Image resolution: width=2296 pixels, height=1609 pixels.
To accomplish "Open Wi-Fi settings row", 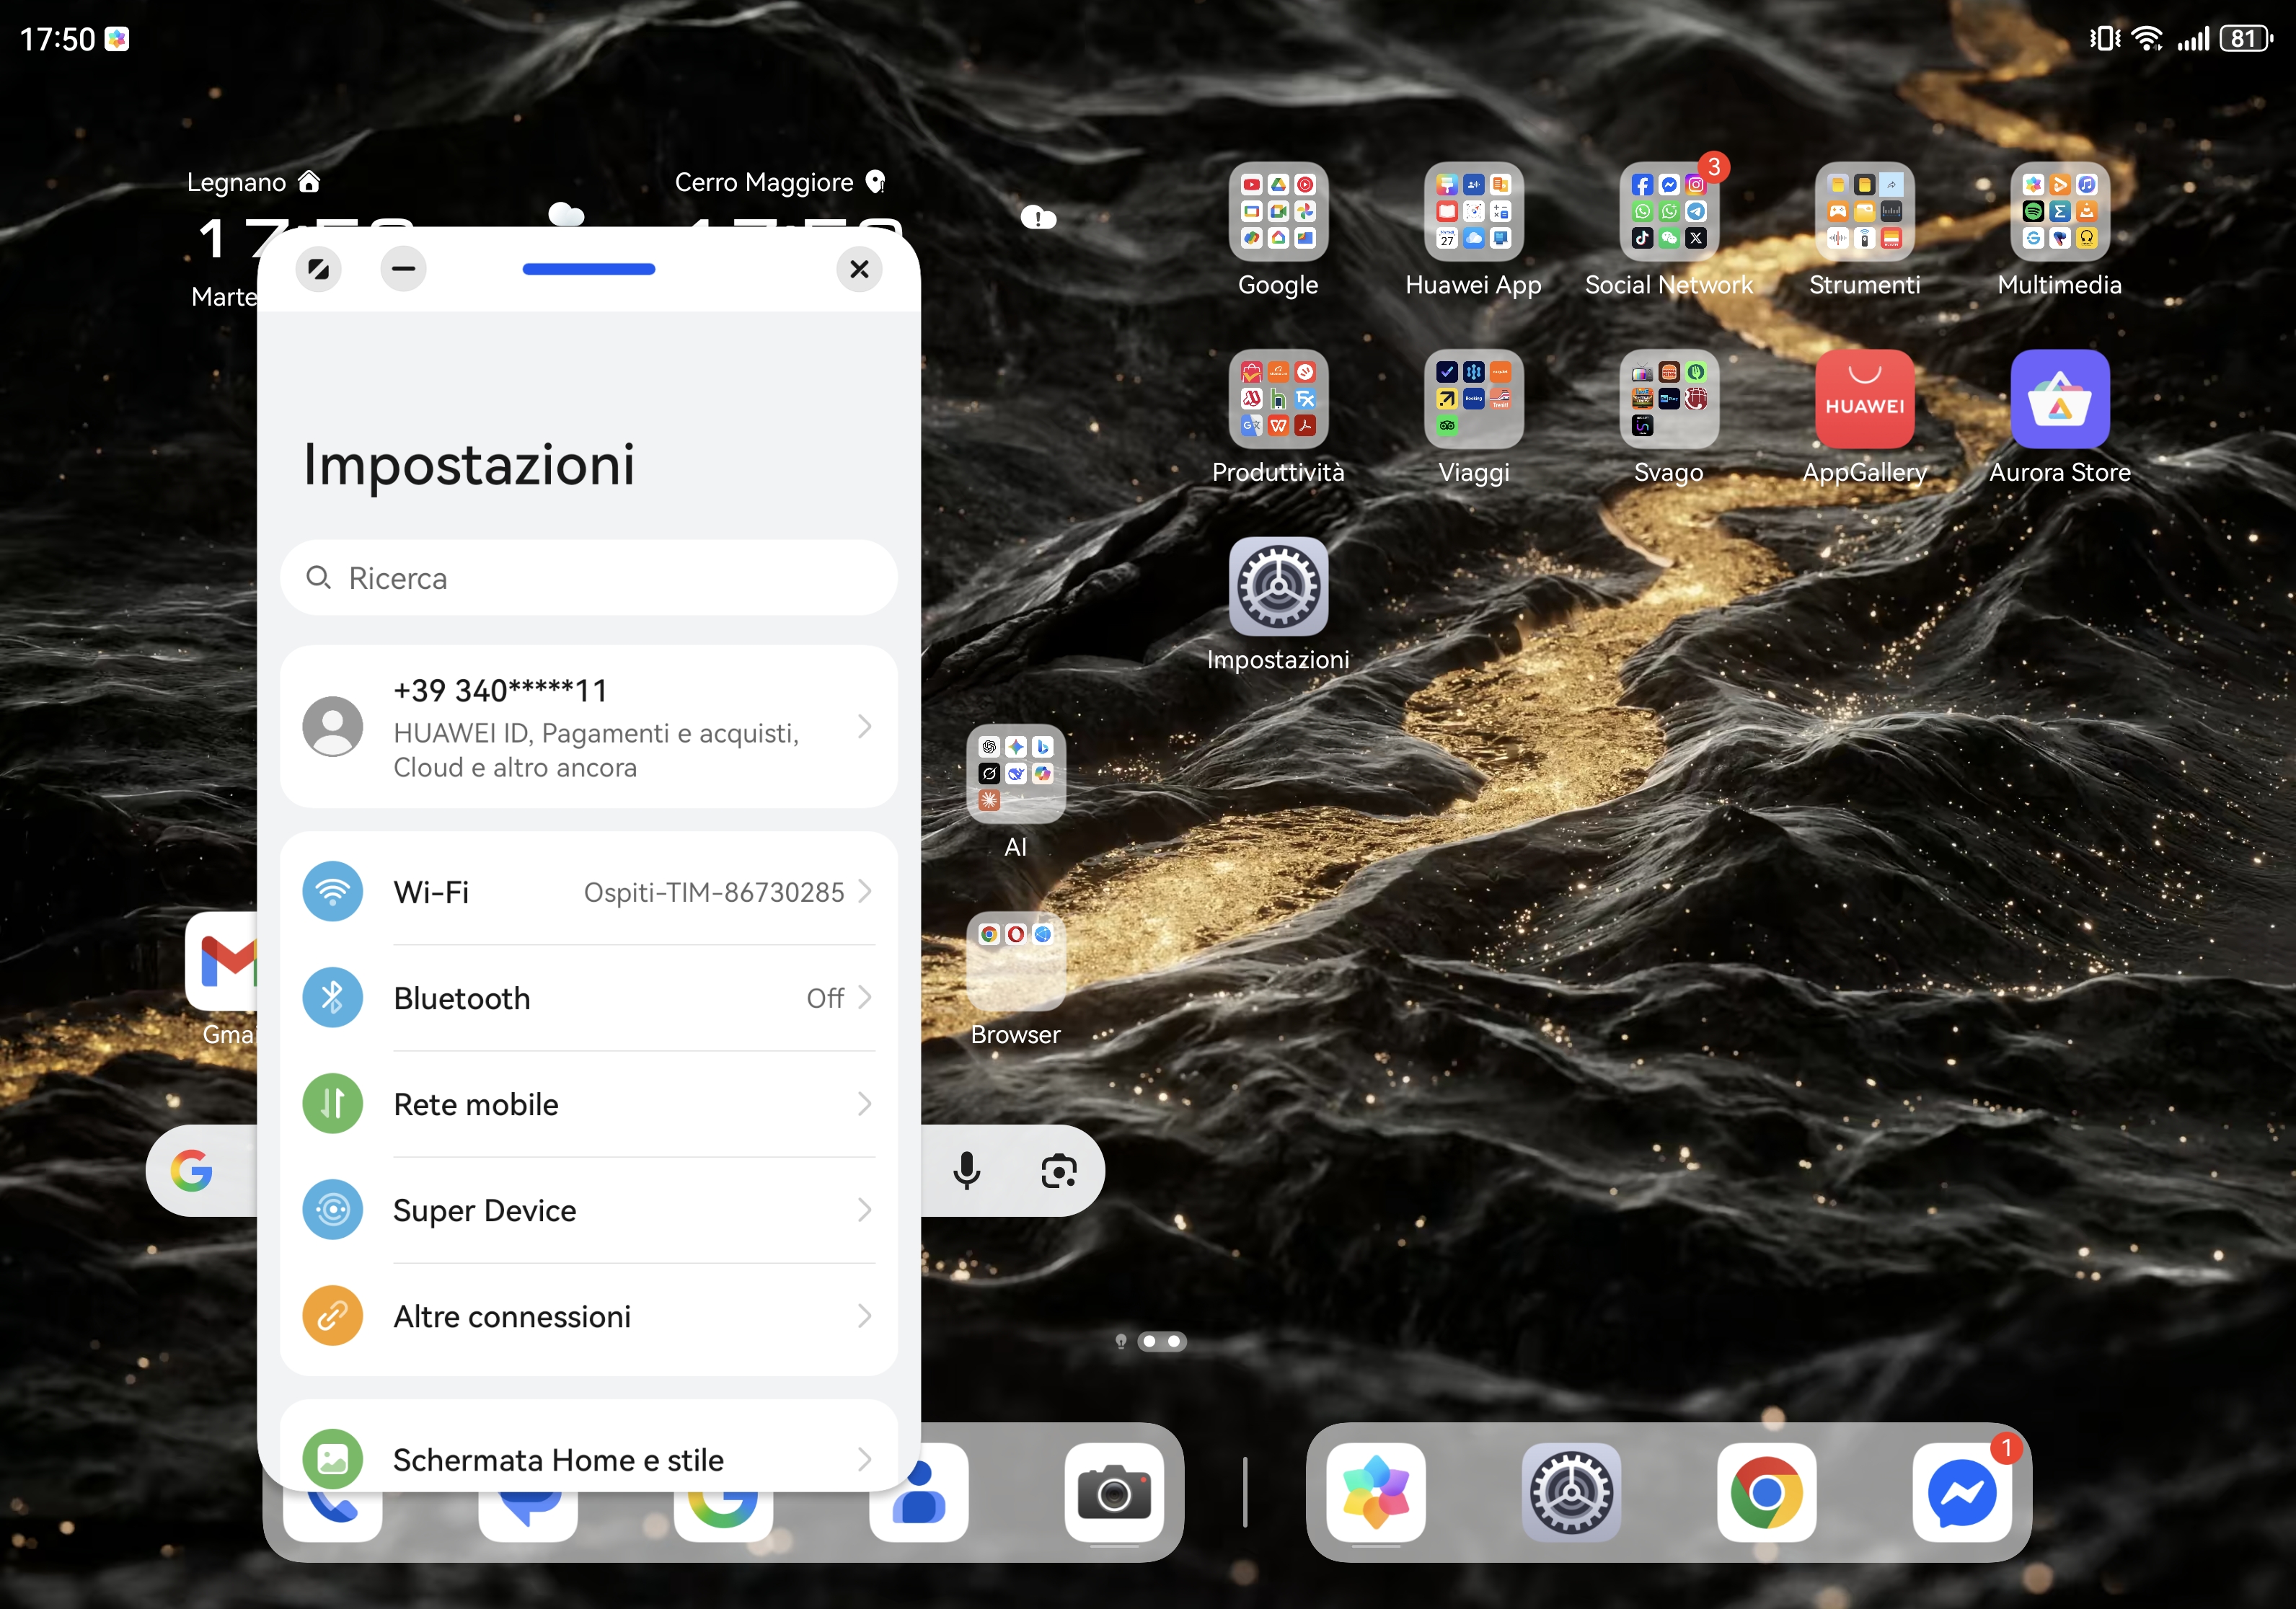I will (x=588, y=892).
